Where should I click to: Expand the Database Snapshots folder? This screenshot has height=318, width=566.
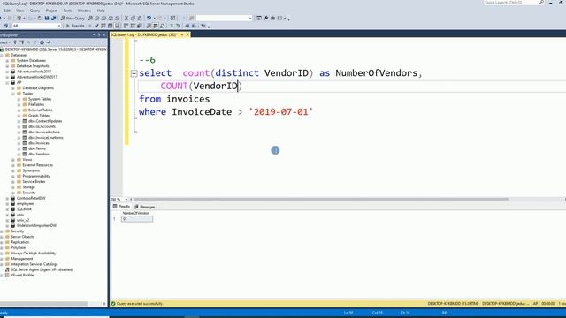point(7,66)
